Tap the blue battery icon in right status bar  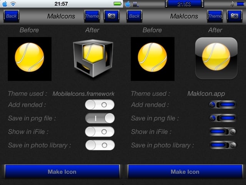click(241, 4)
